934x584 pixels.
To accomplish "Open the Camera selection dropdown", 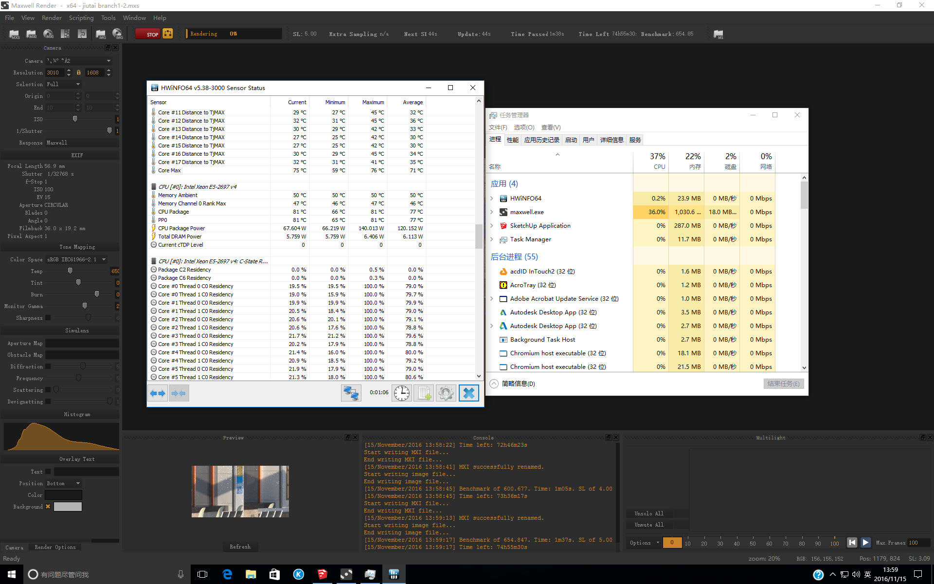I will [x=79, y=61].
